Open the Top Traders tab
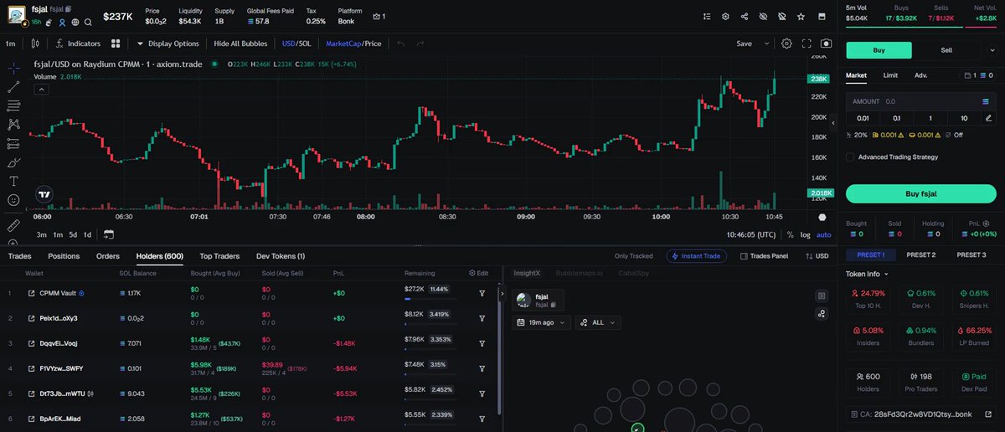Viewport: 1005px width, 432px height. (219, 256)
